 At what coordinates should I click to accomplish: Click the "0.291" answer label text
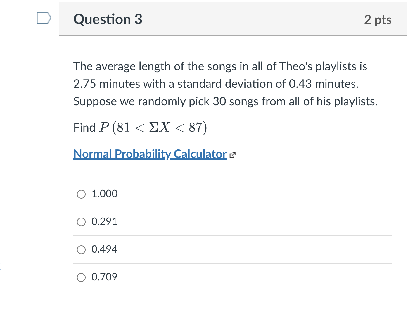coord(104,221)
